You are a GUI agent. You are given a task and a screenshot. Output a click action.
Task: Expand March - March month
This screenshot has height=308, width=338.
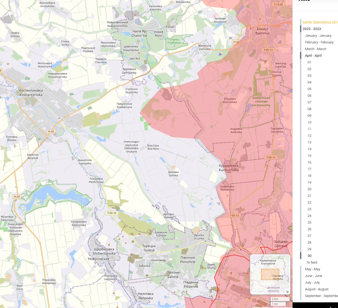(316, 49)
